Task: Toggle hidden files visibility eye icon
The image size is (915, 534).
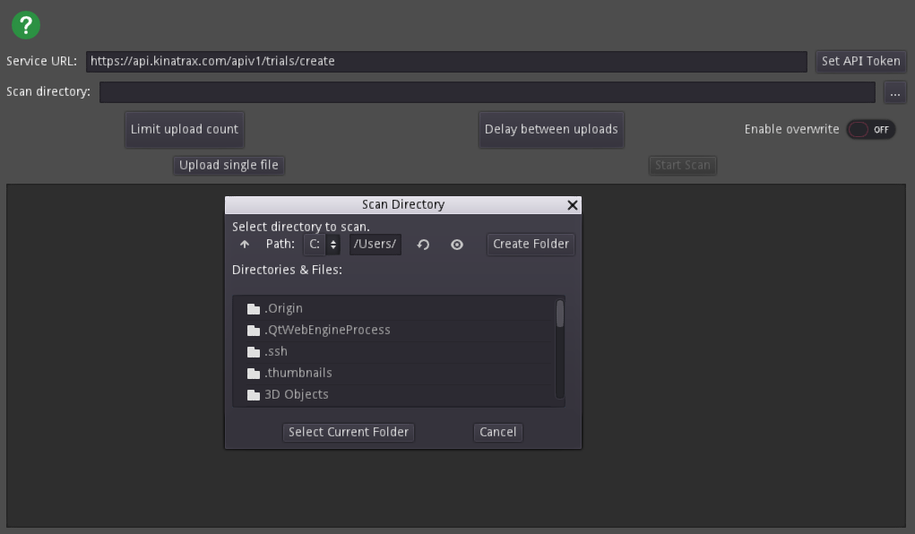Action: point(457,245)
